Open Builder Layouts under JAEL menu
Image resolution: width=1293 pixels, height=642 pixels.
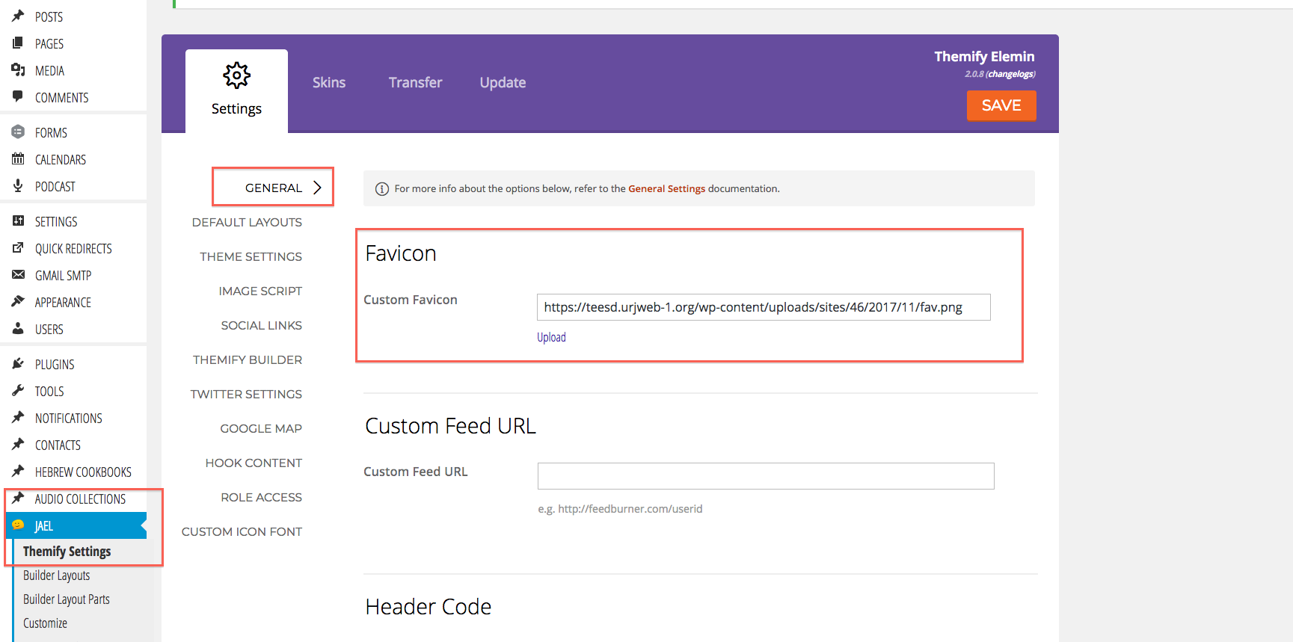click(x=56, y=575)
